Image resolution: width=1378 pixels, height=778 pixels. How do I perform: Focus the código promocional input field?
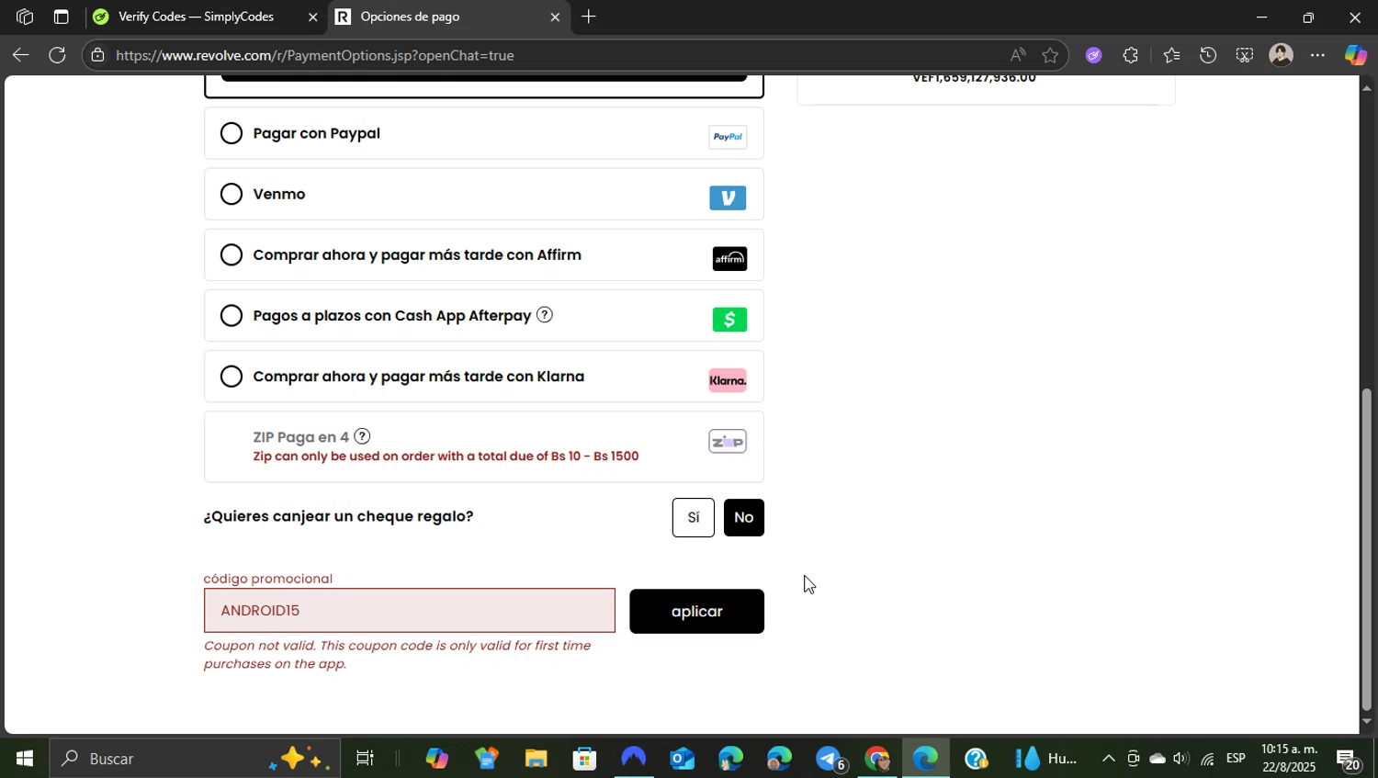(x=410, y=611)
